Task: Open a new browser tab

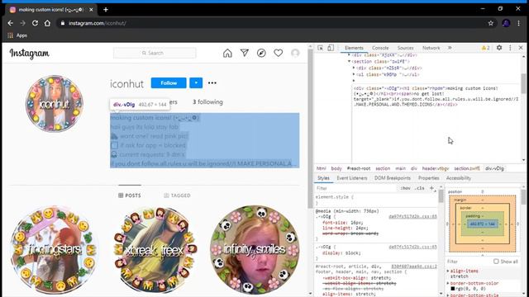Action: point(106,10)
